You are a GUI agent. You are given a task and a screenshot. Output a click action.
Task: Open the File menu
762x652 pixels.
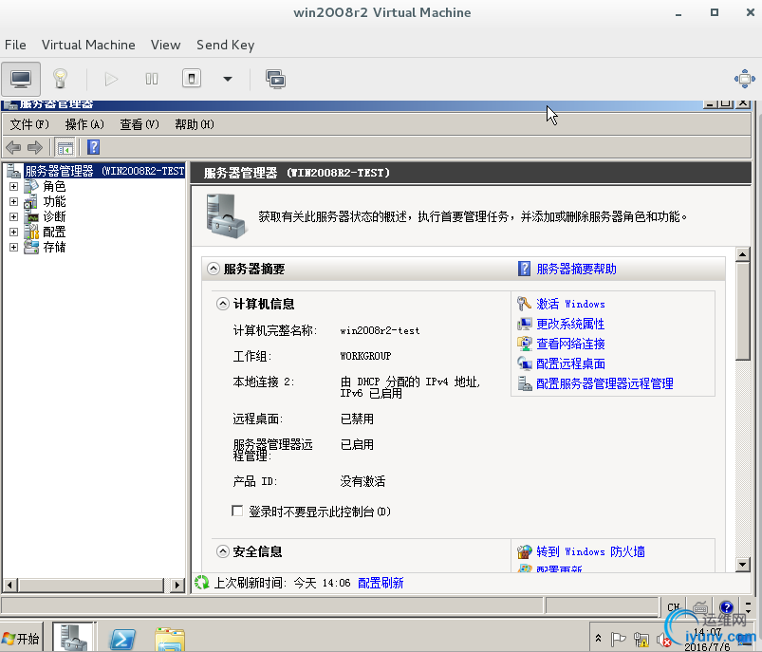click(15, 45)
